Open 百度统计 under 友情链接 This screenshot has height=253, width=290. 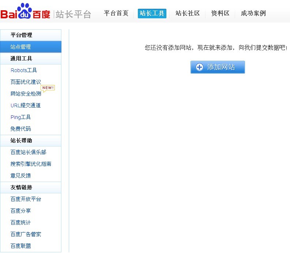(21, 223)
